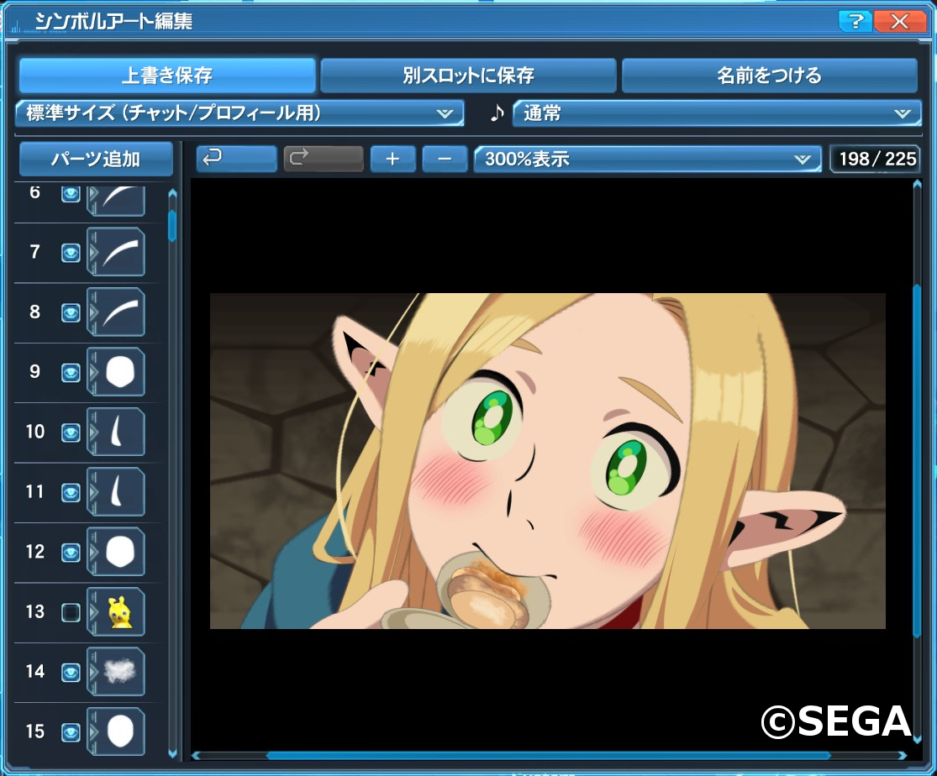This screenshot has height=776, width=937.
Task: Select layer 12 white blob thumbnail
Action: pos(117,552)
